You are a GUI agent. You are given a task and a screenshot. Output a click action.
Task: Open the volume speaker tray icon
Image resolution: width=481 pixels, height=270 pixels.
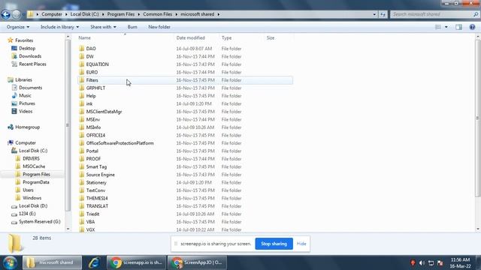tap(422, 263)
